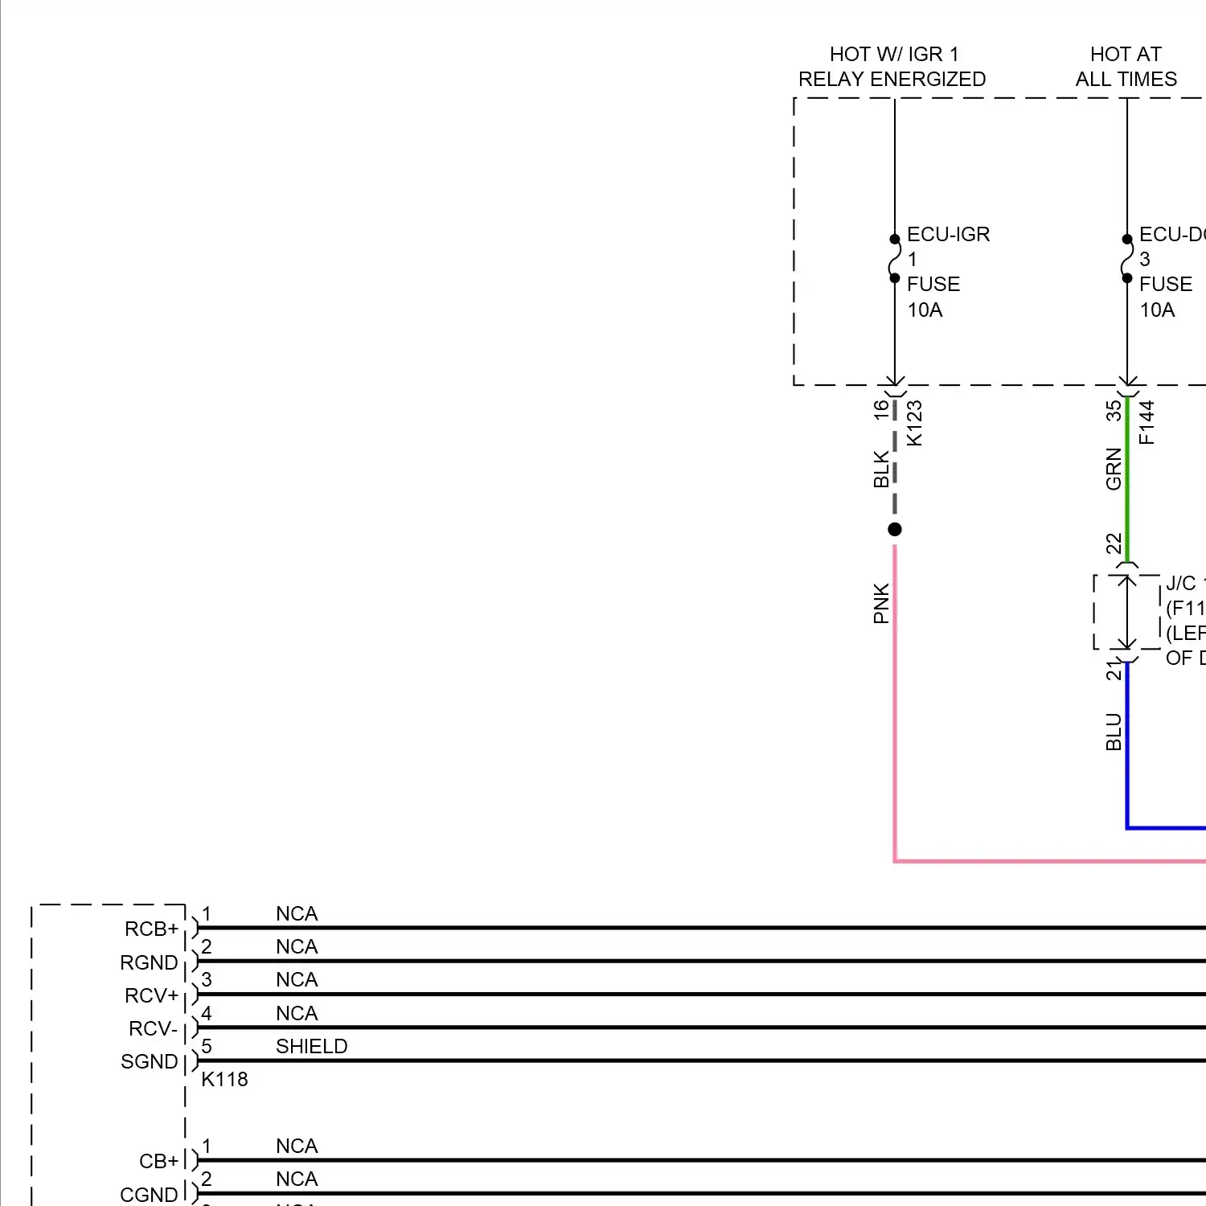Viewport: 1206px width, 1206px height.
Task: Select the 'RELAY ENERGIZED' heading text
Action: click(892, 79)
